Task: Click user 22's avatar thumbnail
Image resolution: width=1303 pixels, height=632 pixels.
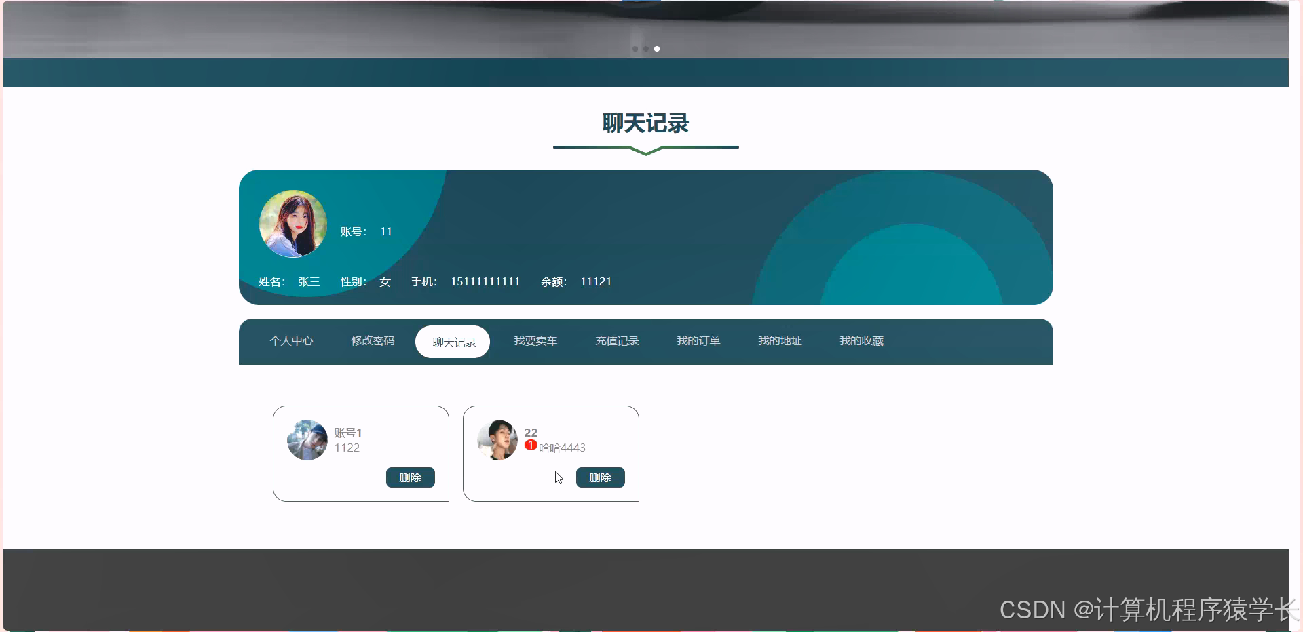Action: click(497, 439)
